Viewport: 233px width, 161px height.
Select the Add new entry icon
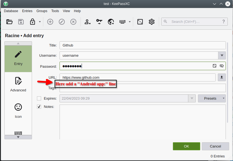click(50, 21)
